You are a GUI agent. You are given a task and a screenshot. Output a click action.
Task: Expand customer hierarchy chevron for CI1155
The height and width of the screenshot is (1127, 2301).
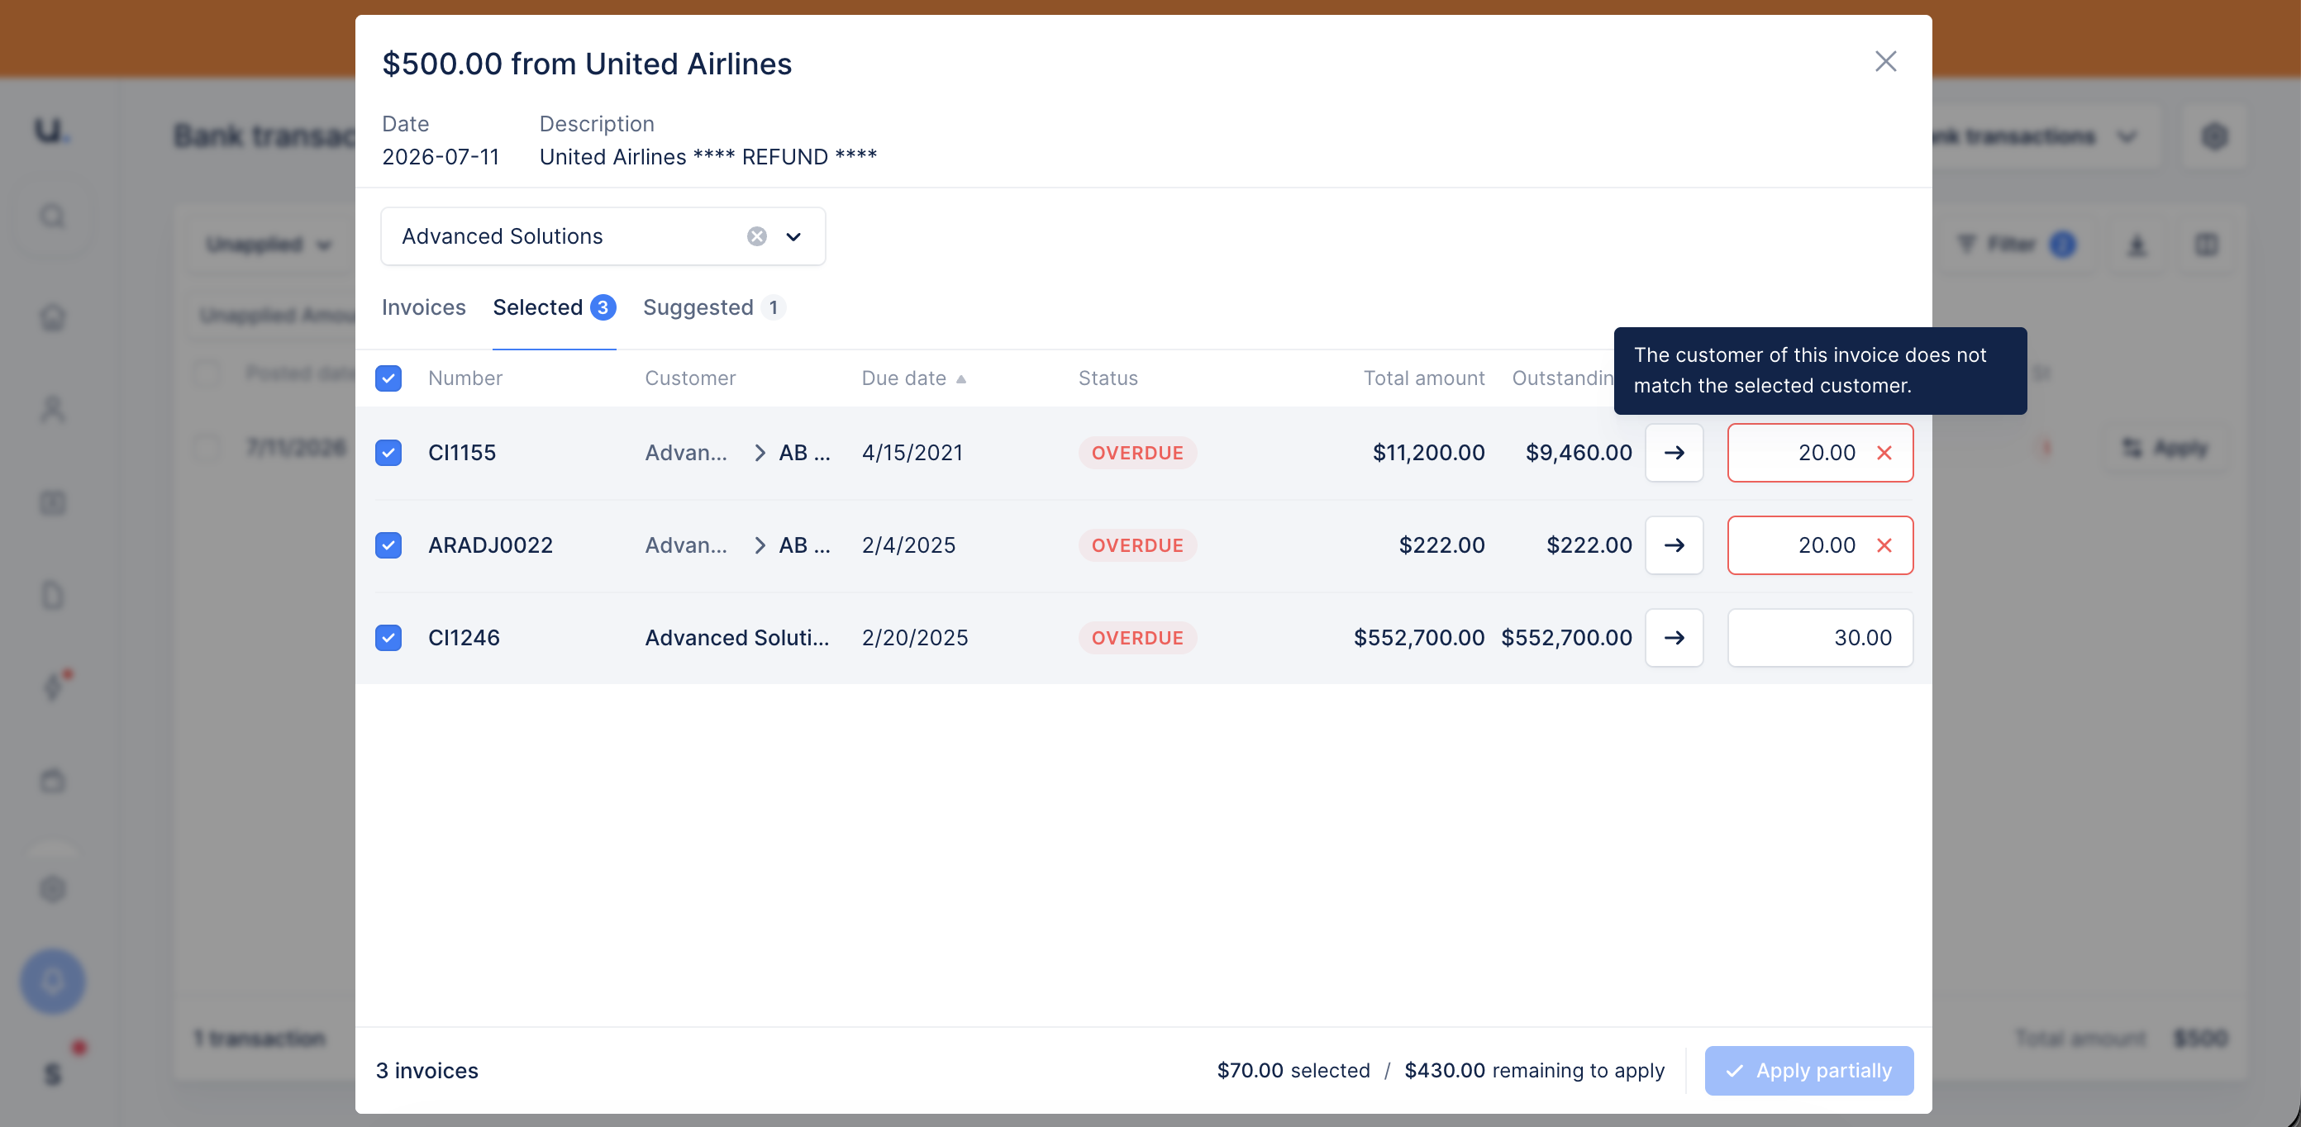pyautogui.click(x=760, y=453)
